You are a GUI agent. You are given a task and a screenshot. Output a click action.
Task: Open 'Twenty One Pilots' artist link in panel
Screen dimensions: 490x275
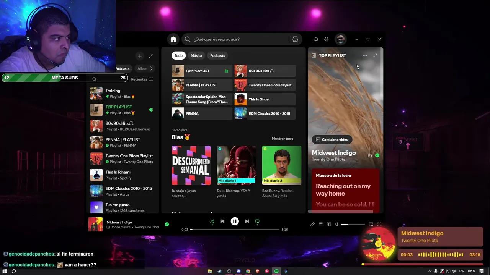[x=328, y=159]
